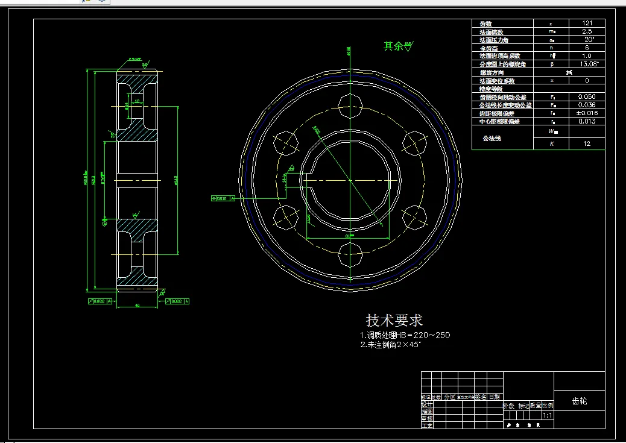Click the title block cell labeled 齿轮

[x=580, y=401]
